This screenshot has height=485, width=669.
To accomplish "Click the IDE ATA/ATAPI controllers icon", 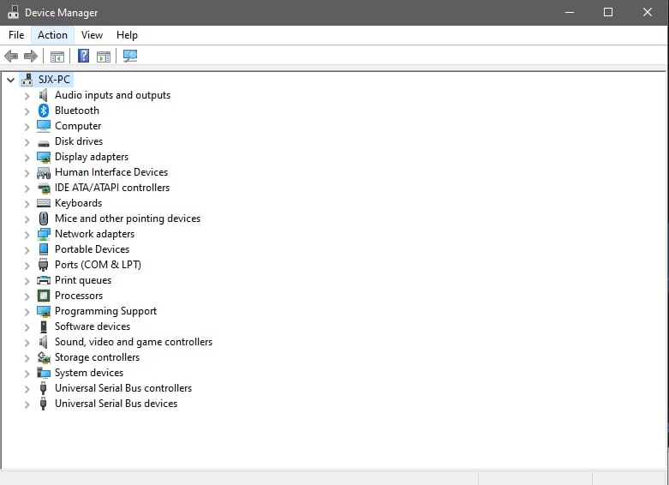I will coord(44,188).
